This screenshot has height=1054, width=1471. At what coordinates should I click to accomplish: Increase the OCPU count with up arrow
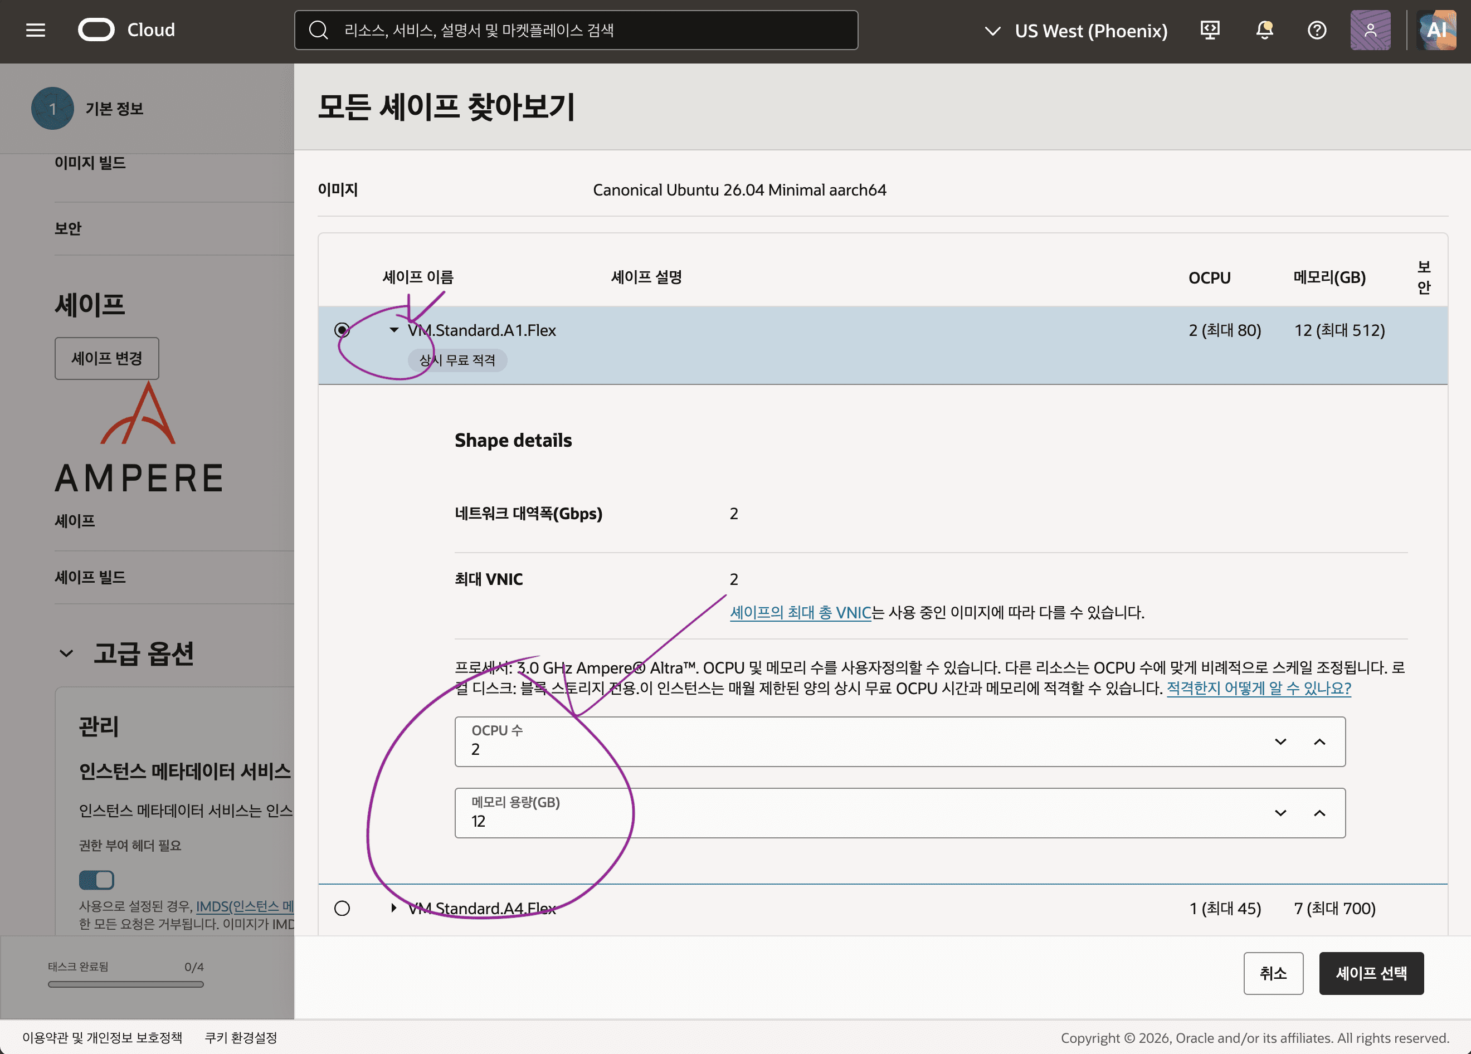(1320, 741)
